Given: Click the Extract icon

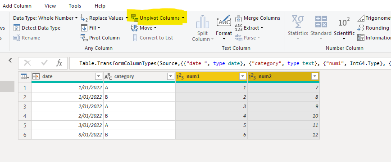Looking at the screenshot, I should (239, 28).
